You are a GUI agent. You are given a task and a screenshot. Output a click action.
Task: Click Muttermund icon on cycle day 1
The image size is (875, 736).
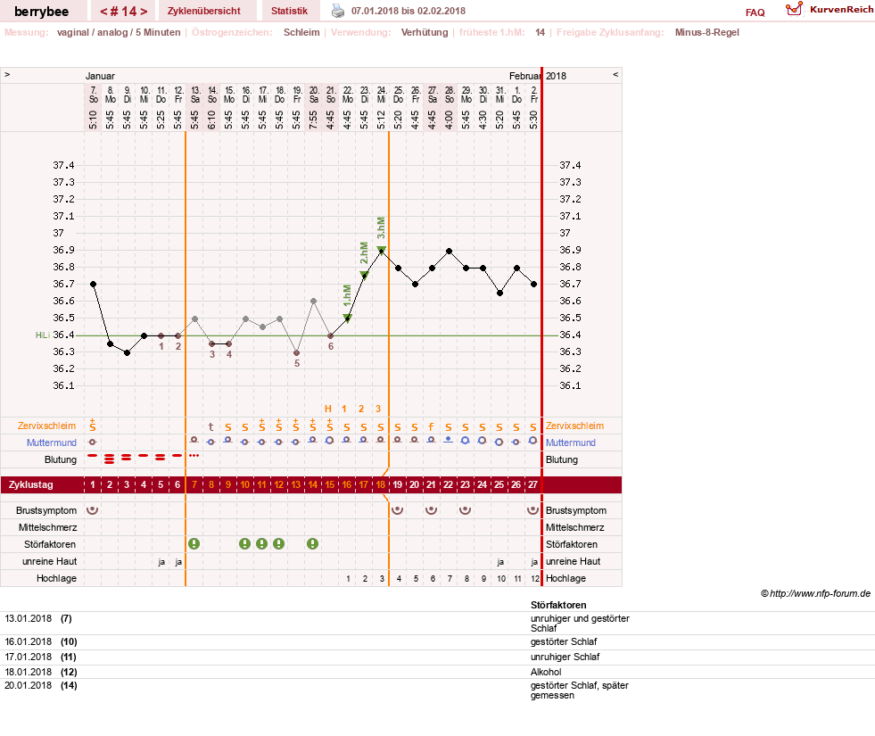[x=93, y=442]
